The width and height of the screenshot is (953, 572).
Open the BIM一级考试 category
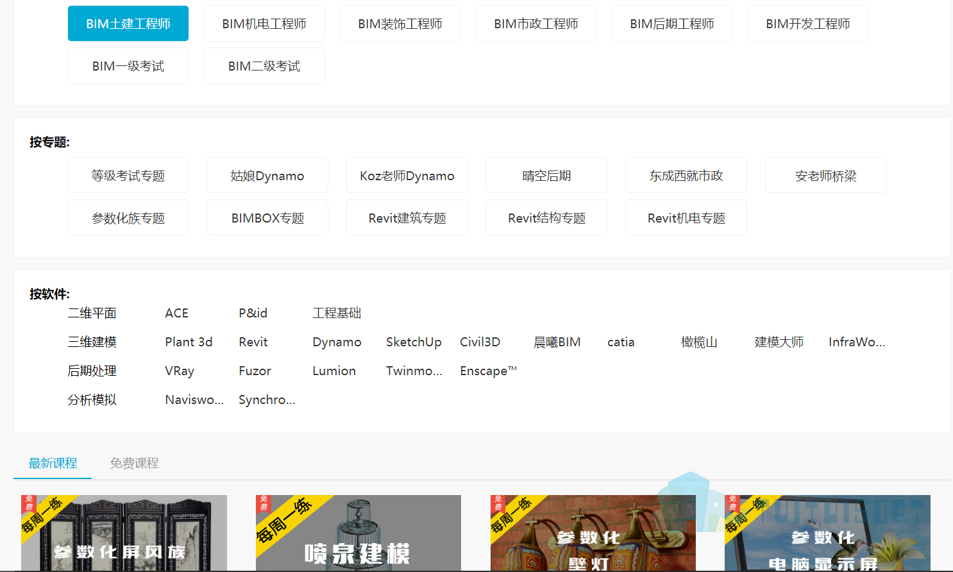point(128,66)
